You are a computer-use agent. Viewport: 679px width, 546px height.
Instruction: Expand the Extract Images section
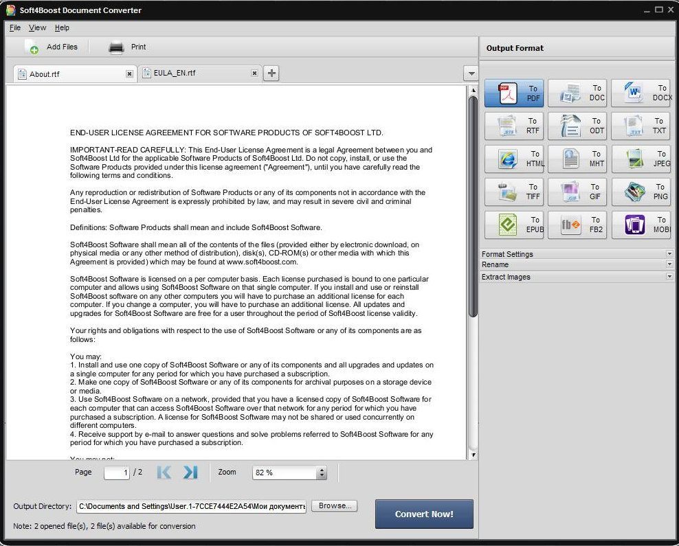point(576,277)
